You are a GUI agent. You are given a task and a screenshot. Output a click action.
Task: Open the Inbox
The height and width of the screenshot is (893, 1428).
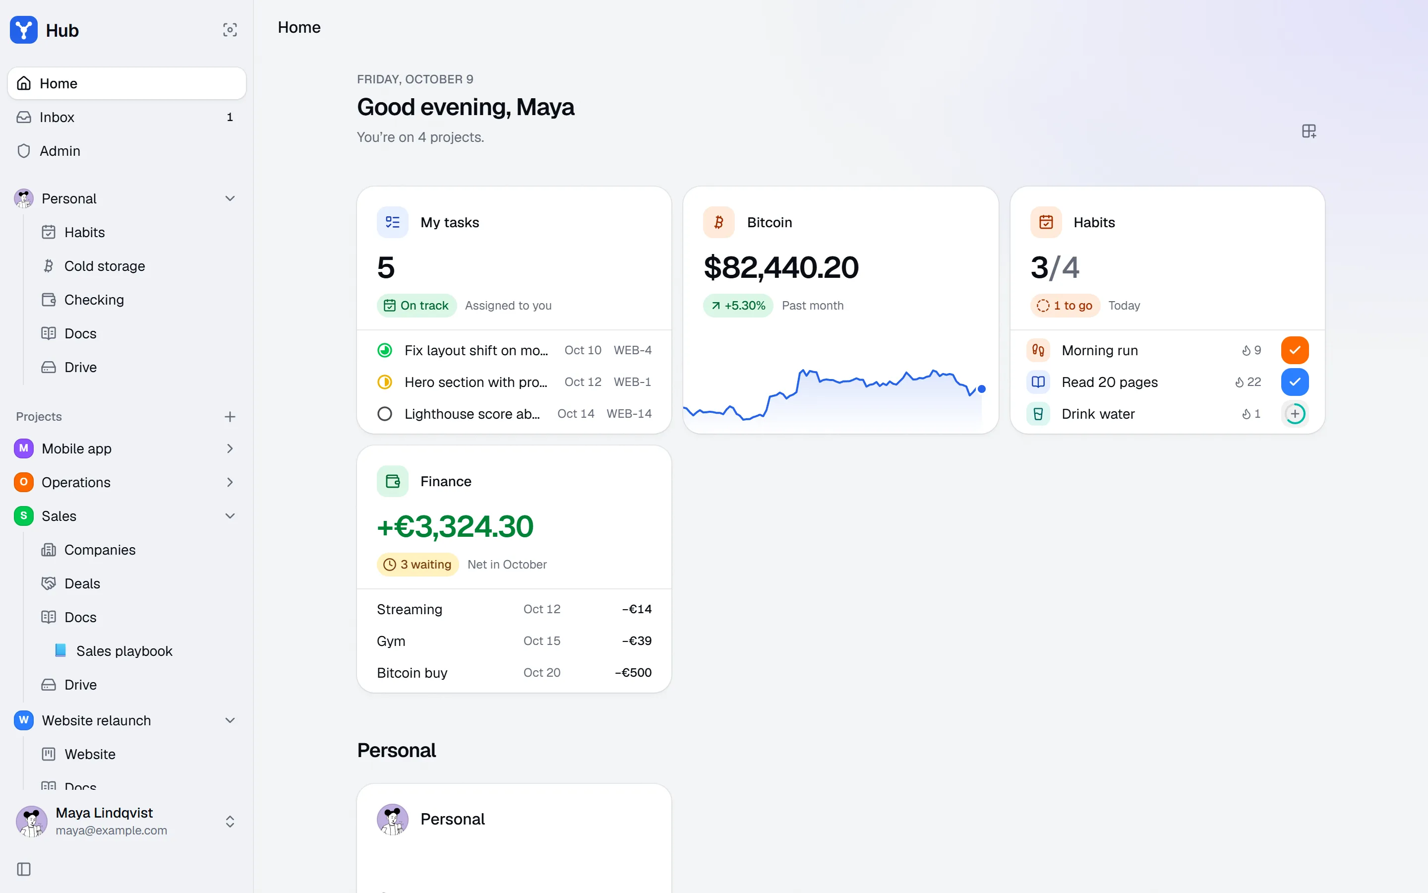tap(126, 117)
